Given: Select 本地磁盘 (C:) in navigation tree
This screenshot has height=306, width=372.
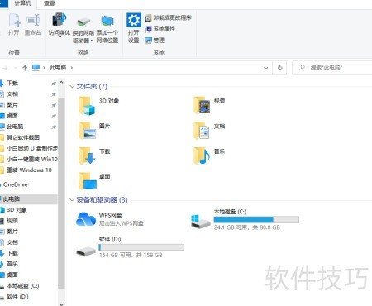Looking at the screenshot, I should [x=22, y=286].
